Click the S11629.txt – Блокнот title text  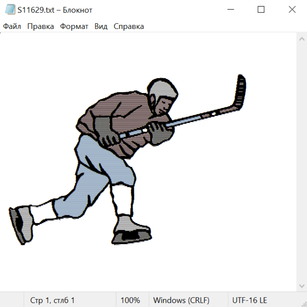tap(55, 10)
